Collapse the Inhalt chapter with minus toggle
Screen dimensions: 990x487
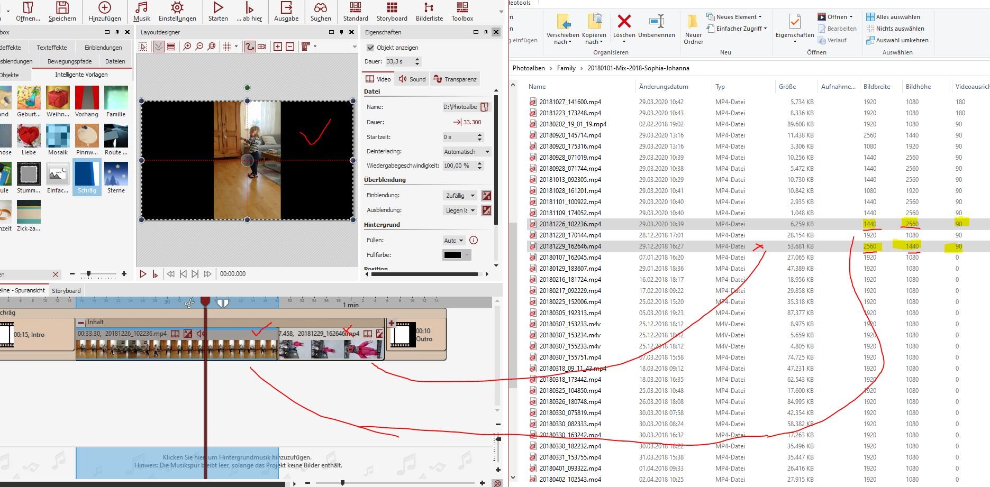pos(81,322)
